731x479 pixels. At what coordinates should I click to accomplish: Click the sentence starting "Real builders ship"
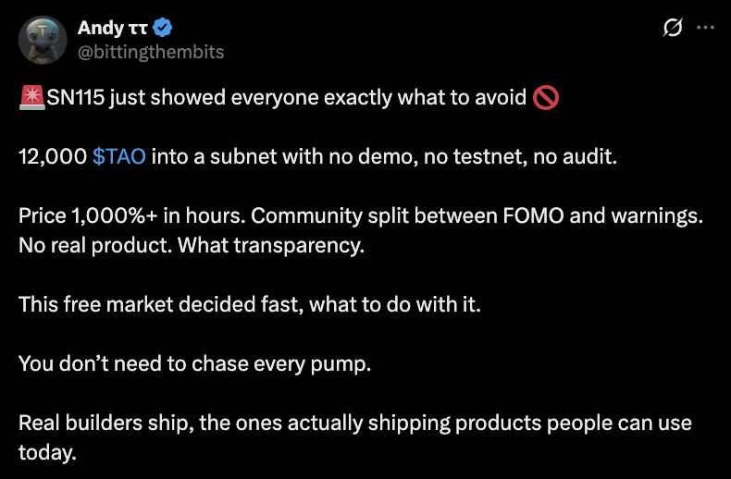point(352,422)
